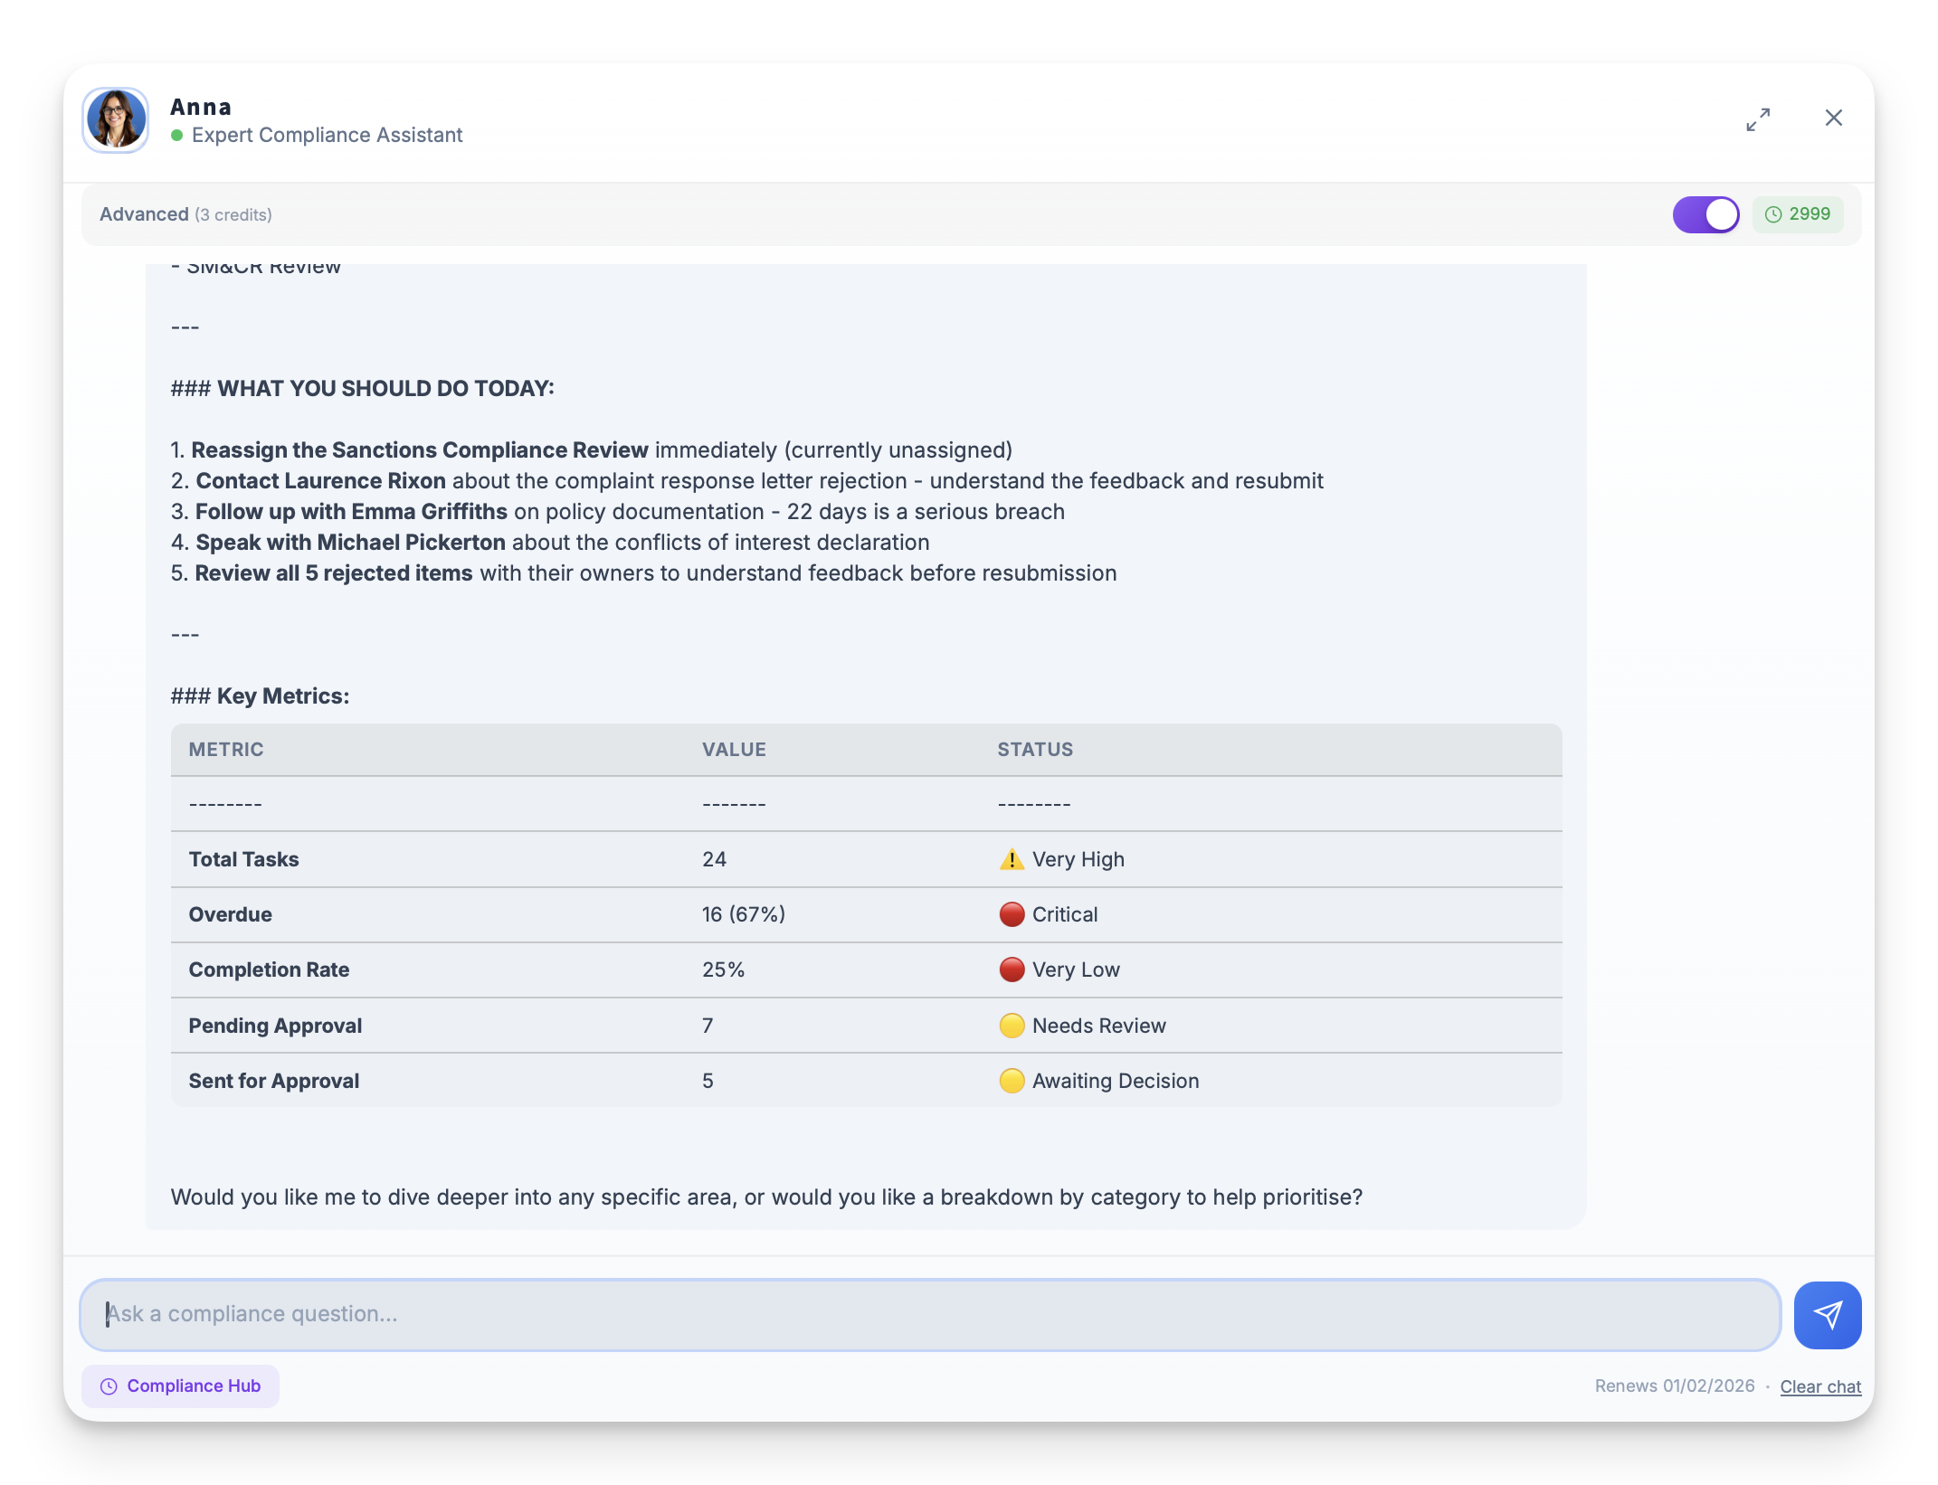Close the Anna assistant panel

(x=1833, y=118)
